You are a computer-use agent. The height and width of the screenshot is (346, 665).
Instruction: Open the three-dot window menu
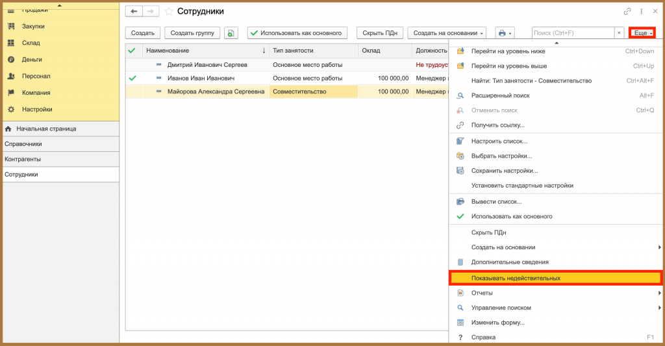pyautogui.click(x=641, y=12)
